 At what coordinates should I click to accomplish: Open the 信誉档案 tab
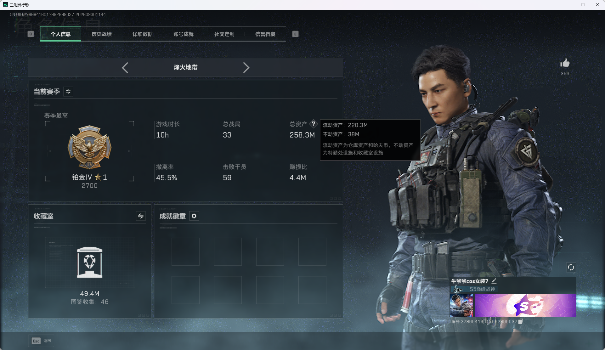click(x=265, y=34)
